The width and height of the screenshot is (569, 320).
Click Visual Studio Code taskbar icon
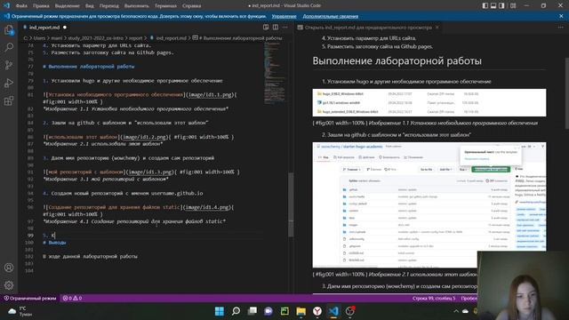pos(333,311)
